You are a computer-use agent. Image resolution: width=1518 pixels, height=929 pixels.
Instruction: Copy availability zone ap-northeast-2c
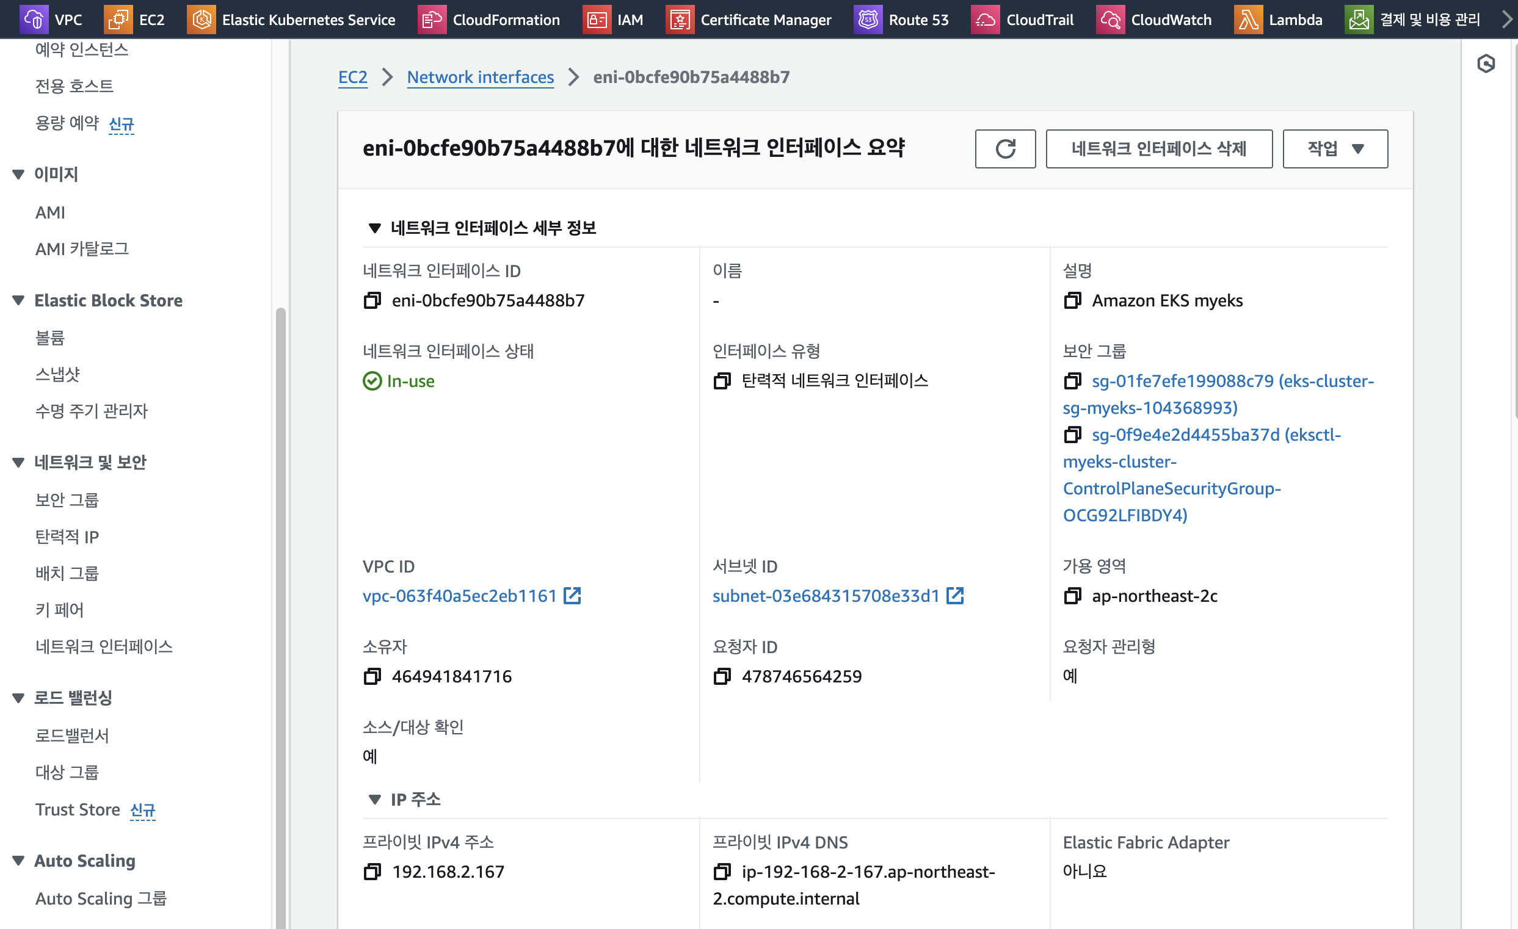[1072, 596]
